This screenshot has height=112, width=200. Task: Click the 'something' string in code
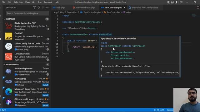tap(88, 47)
